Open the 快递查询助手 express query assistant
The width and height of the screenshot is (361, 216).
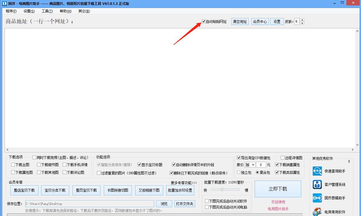coord(317,171)
